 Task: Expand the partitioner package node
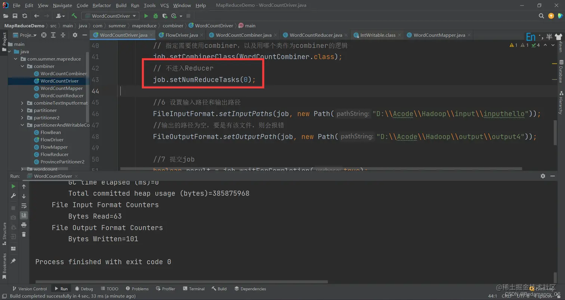click(x=22, y=110)
